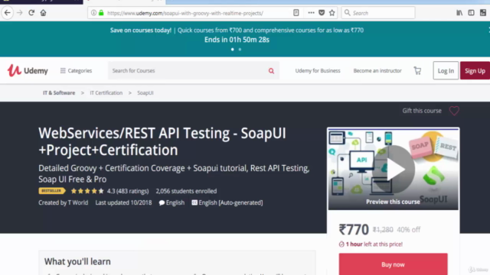
Task: Toggle reader view icon in address bar
Action: click(x=296, y=13)
